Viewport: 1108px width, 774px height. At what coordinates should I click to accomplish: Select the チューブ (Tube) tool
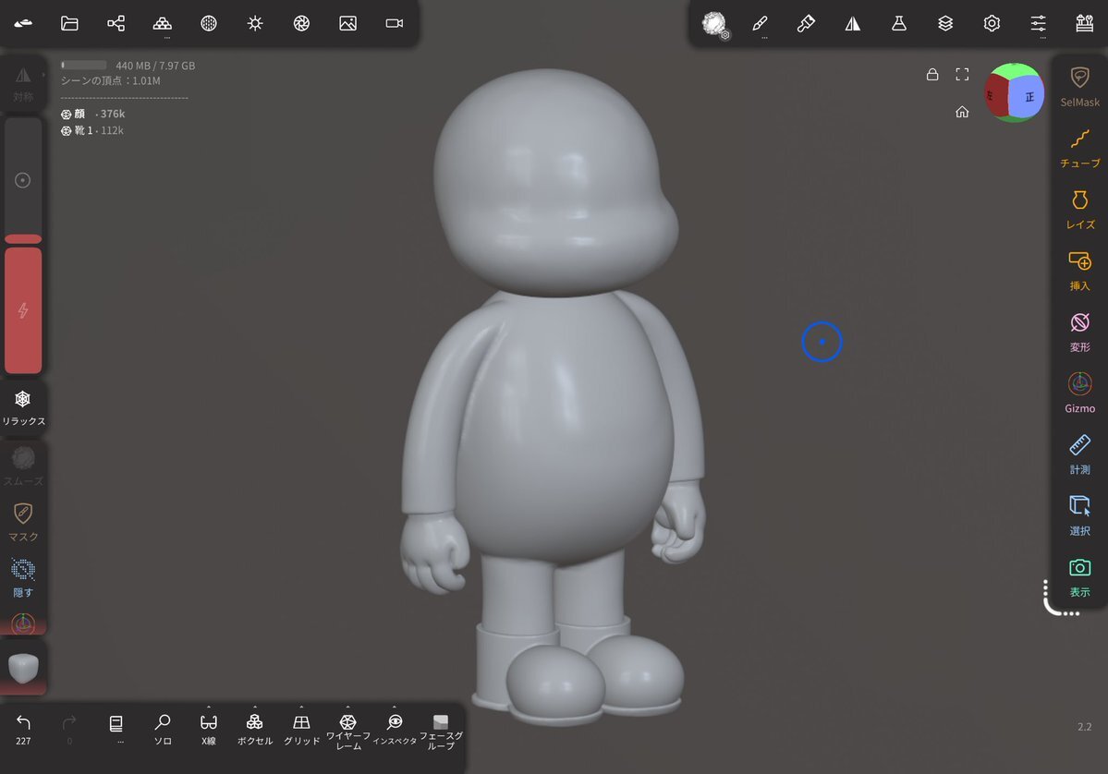(x=1079, y=148)
